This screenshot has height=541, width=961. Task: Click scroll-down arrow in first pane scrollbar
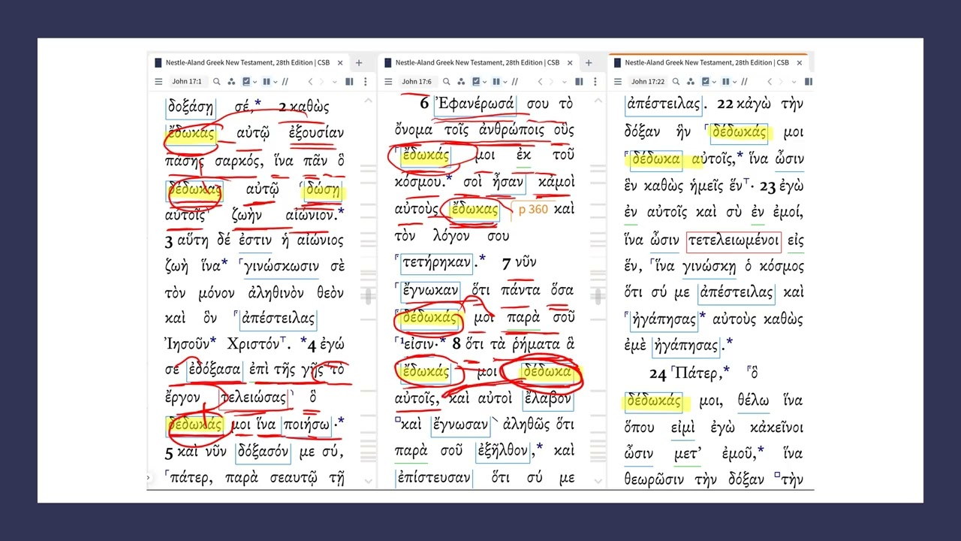[x=368, y=481]
